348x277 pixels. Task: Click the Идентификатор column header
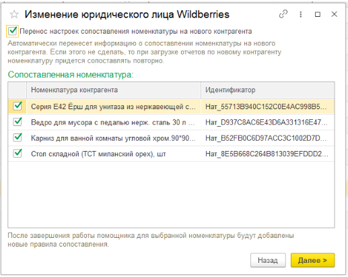tap(268, 90)
